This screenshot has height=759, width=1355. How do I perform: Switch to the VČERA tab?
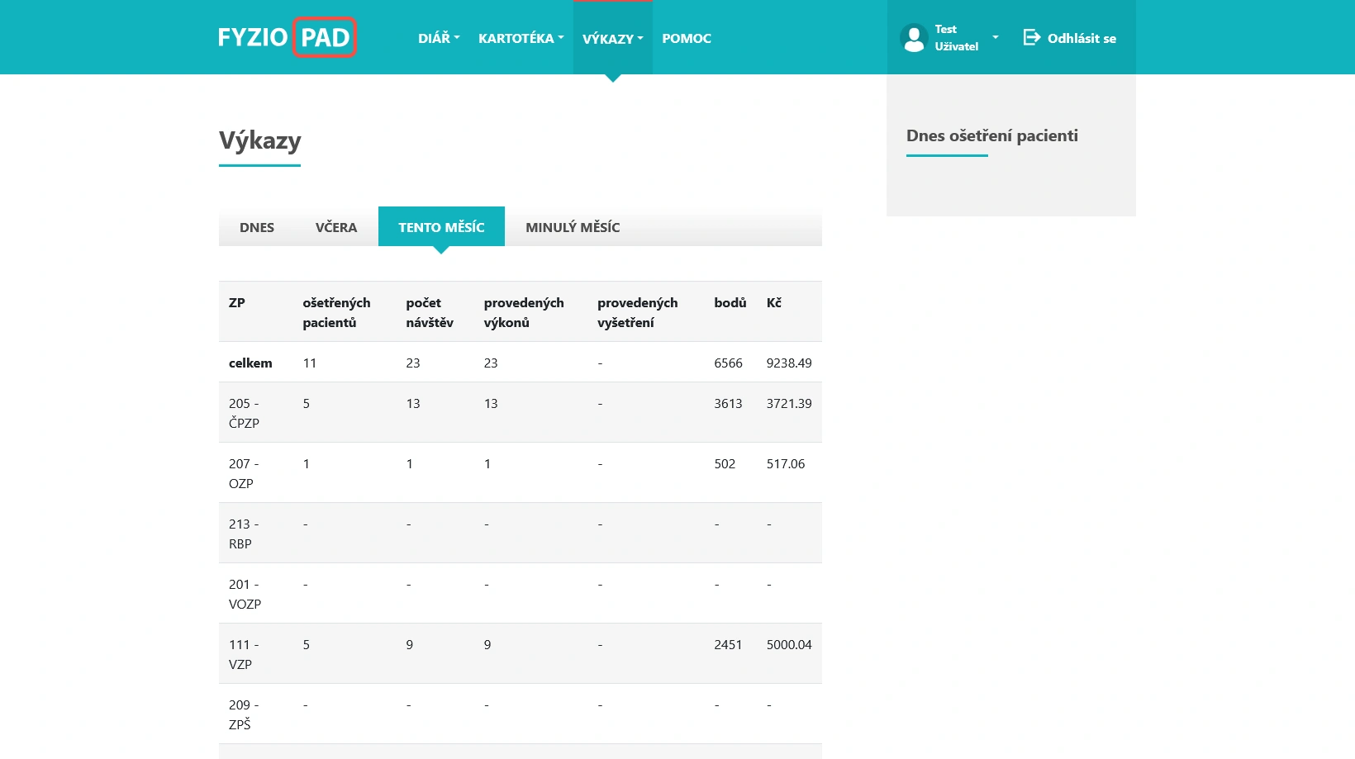click(x=335, y=227)
